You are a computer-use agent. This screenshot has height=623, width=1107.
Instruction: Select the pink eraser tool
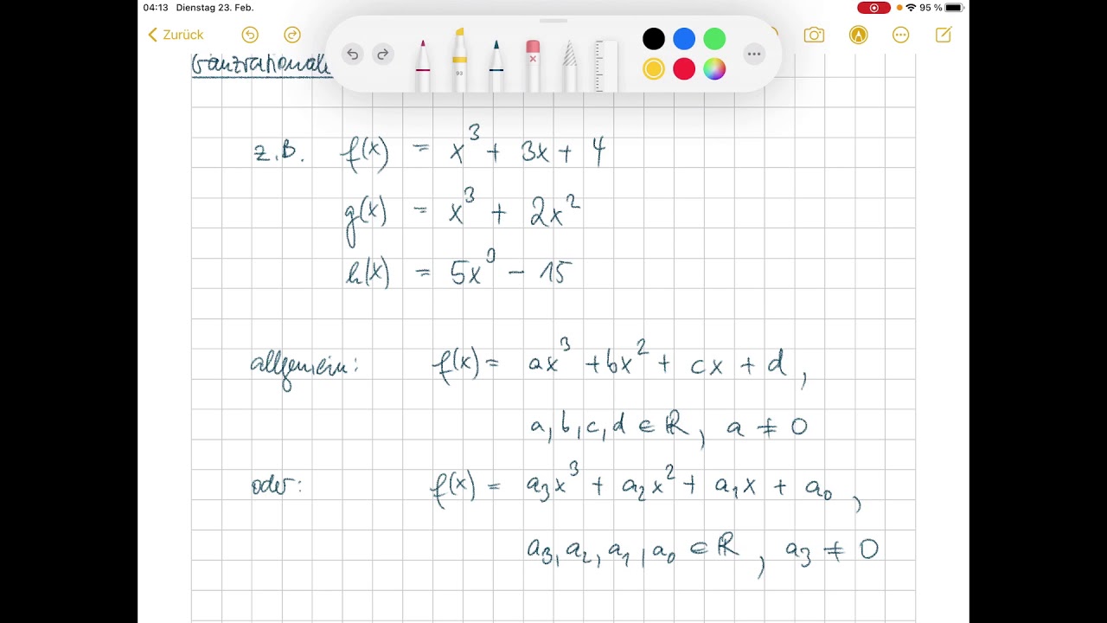pyautogui.click(x=533, y=66)
